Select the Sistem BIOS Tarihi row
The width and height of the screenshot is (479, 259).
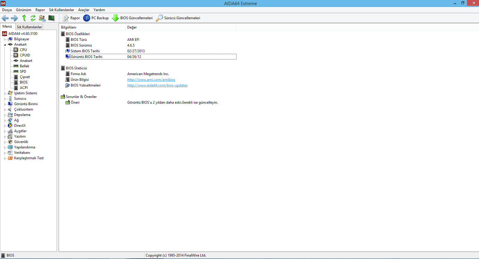click(x=151, y=51)
